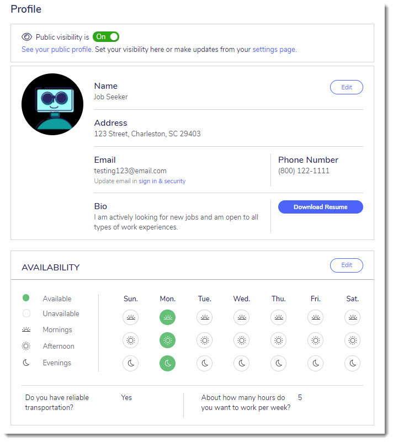The width and height of the screenshot is (393, 442).
Task: Click the Download Resume button
Action: [320, 207]
